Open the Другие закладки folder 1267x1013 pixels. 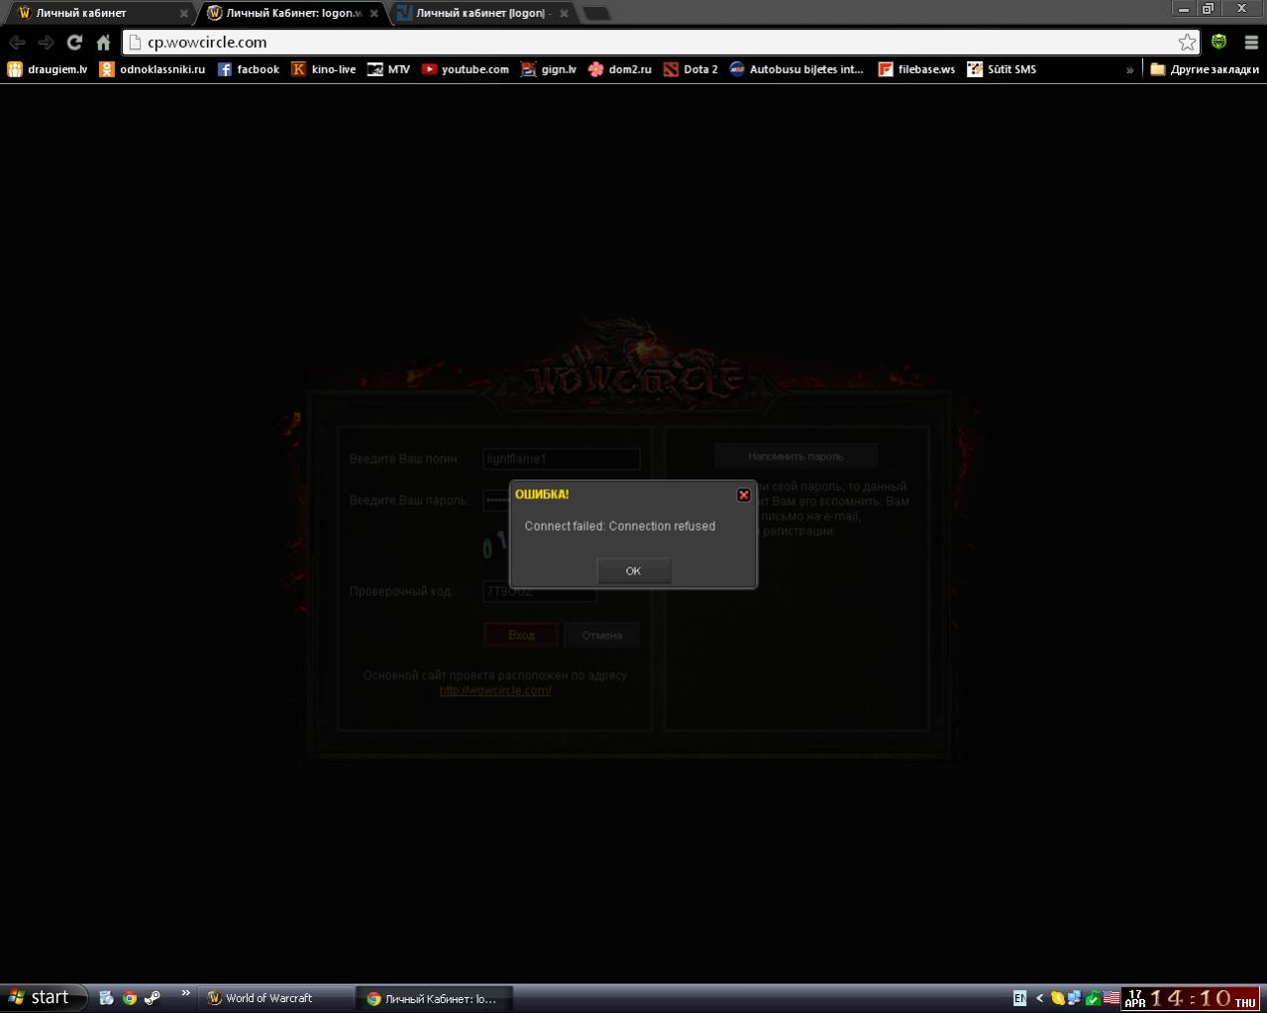(x=1204, y=69)
